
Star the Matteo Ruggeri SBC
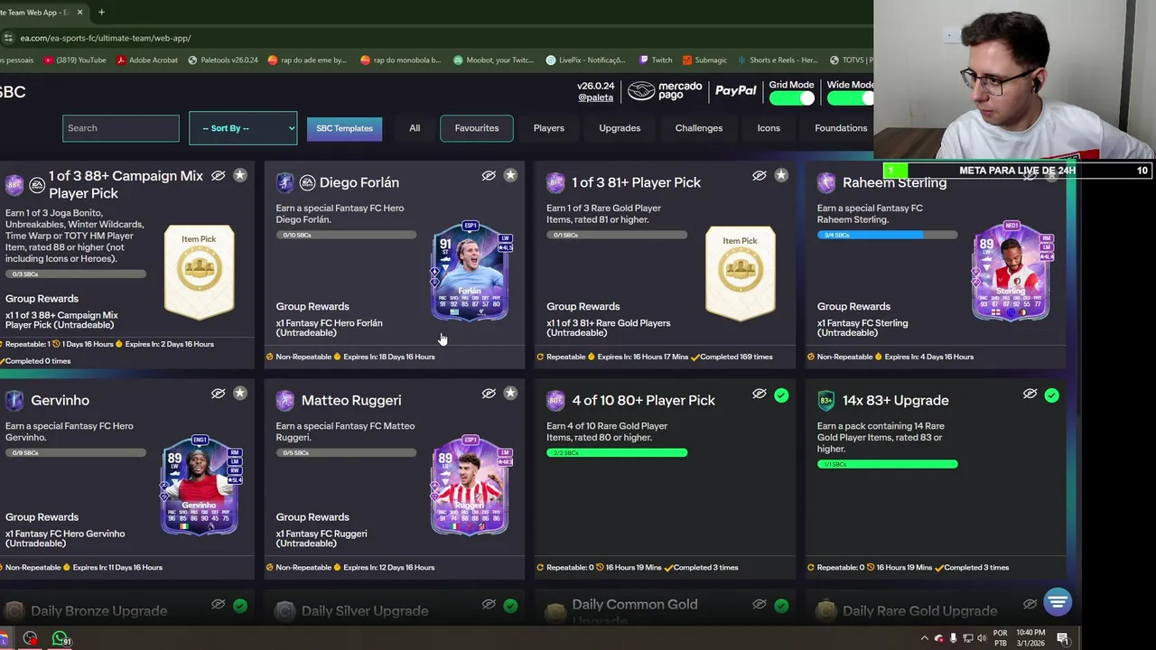point(510,394)
